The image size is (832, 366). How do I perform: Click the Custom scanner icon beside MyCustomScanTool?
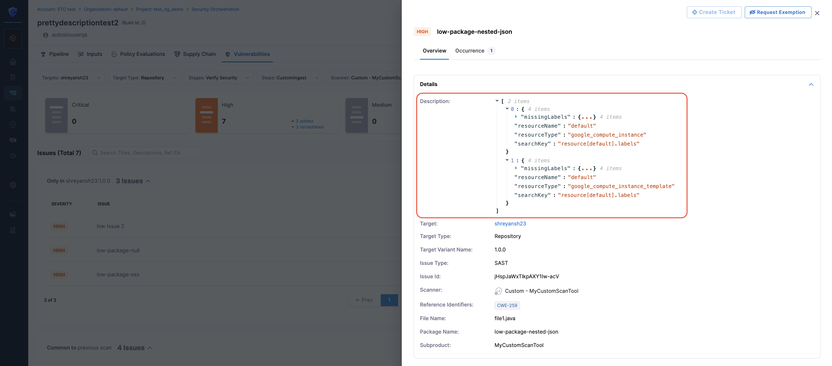click(x=498, y=291)
